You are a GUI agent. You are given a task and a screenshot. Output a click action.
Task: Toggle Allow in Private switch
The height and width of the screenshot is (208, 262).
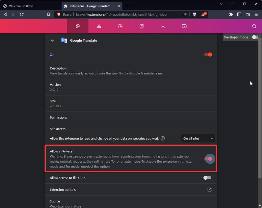tap(208, 159)
